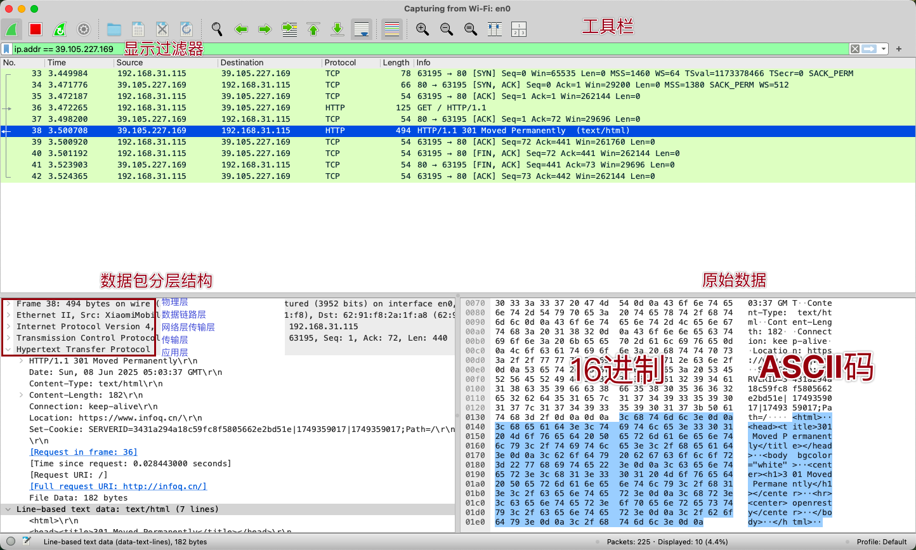The image size is (916, 550).
Task: Reset text to normal size
Action: click(x=471, y=29)
